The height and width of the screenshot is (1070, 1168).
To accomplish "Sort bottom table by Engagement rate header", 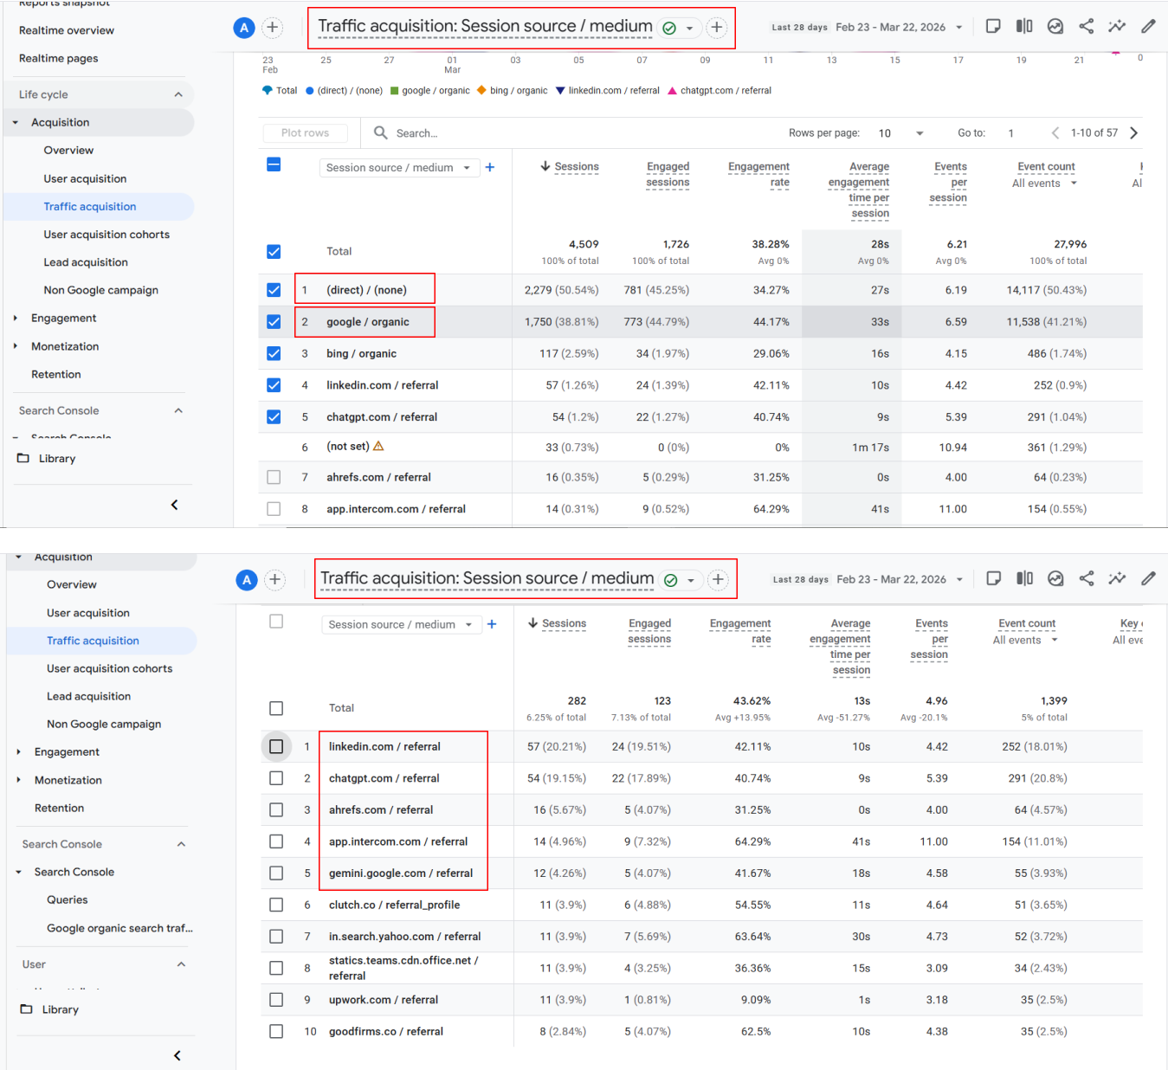I will [739, 631].
